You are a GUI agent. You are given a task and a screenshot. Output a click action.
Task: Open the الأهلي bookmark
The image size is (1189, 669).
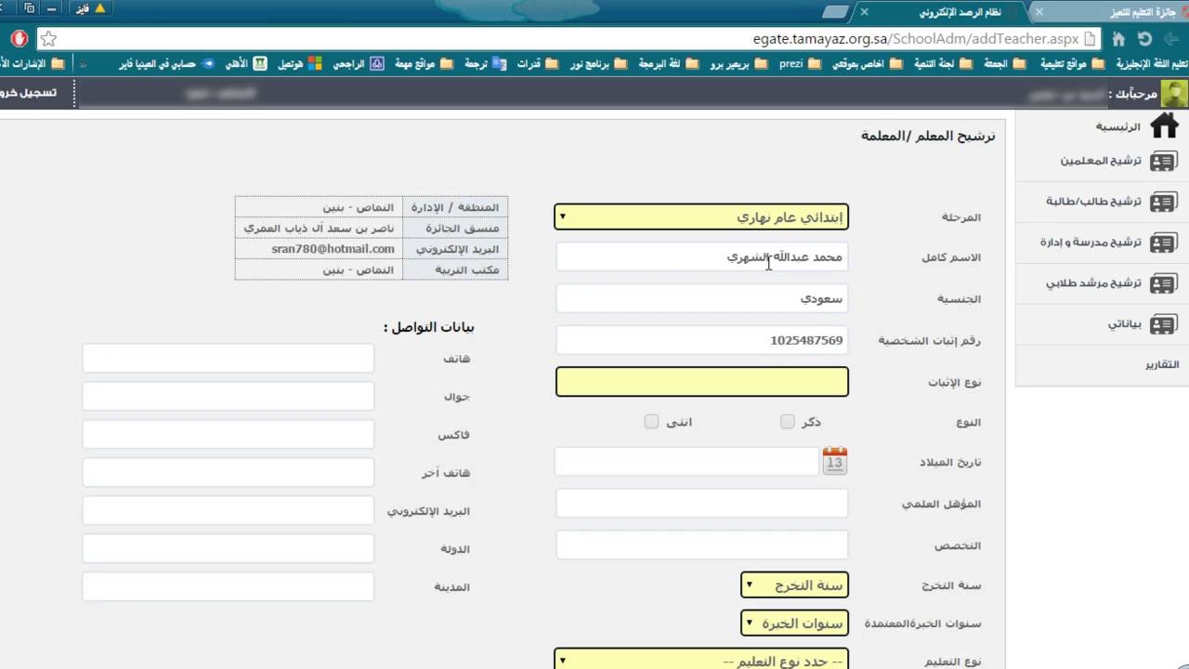click(246, 64)
